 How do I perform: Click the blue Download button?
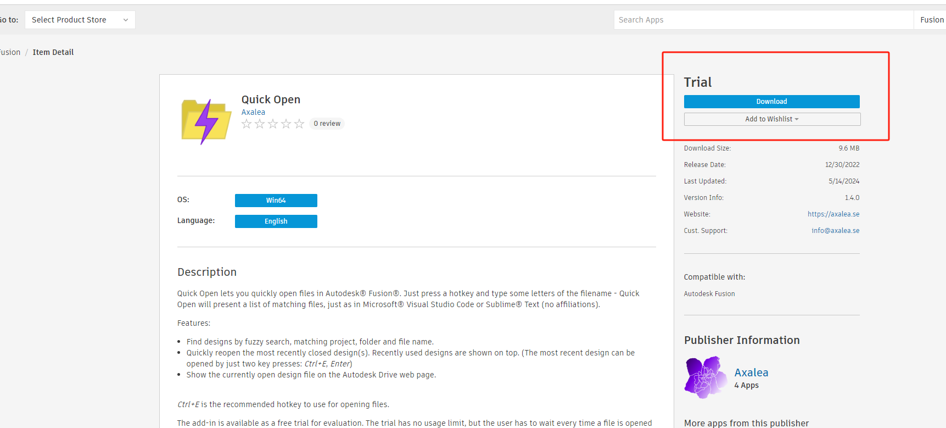(x=771, y=102)
